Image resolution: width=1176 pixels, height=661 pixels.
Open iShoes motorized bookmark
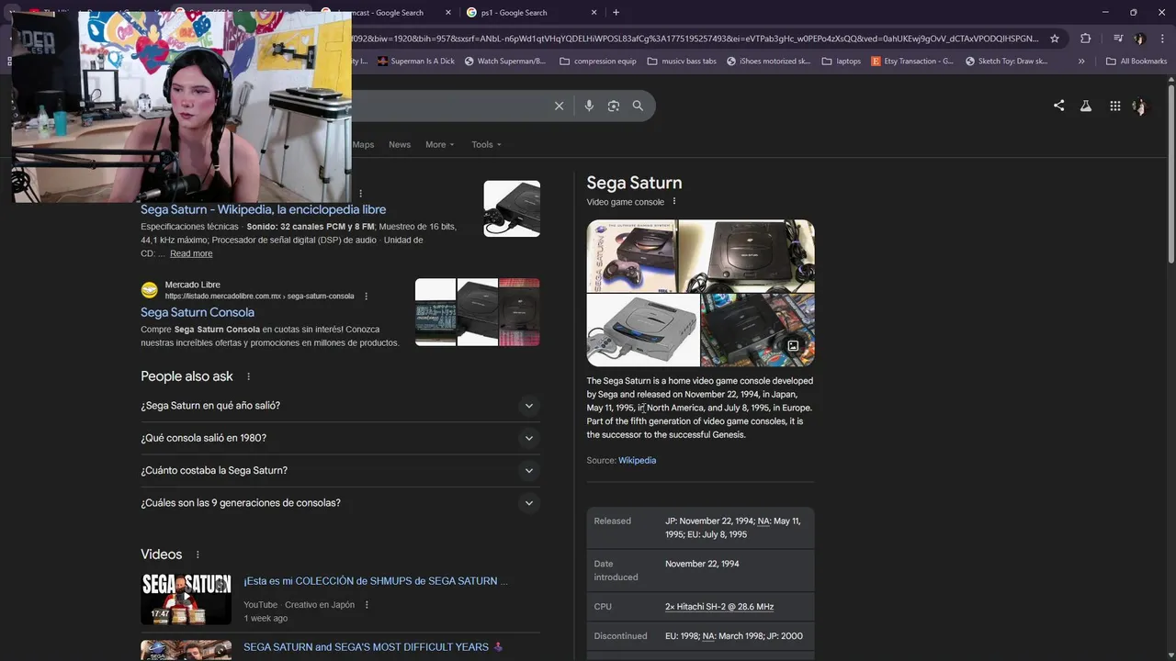pyautogui.click(x=768, y=62)
